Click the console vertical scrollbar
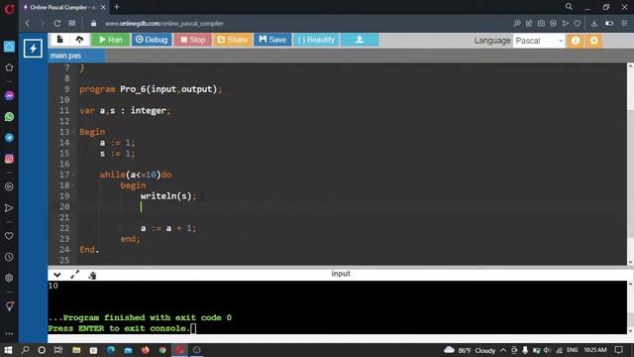 pyautogui.click(x=630, y=307)
